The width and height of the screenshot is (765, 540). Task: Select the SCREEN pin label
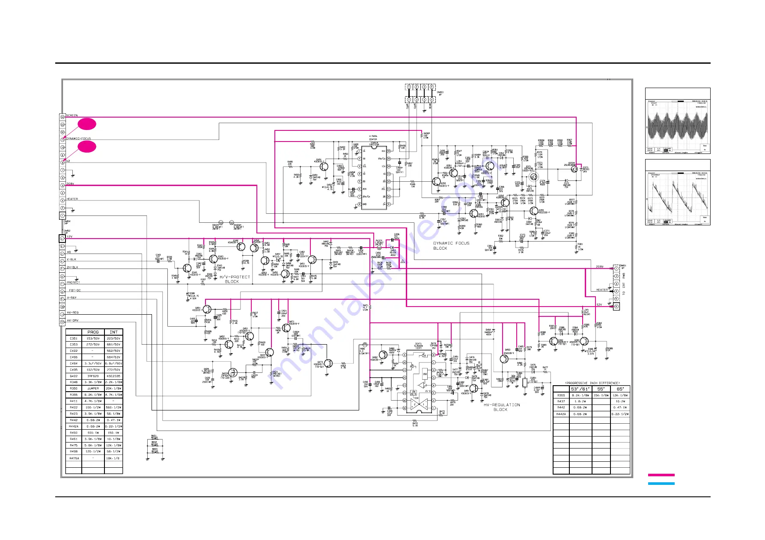click(x=72, y=115)
